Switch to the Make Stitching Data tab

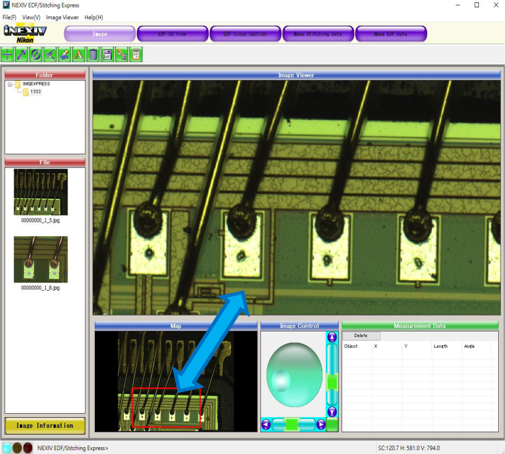(318, 34)
